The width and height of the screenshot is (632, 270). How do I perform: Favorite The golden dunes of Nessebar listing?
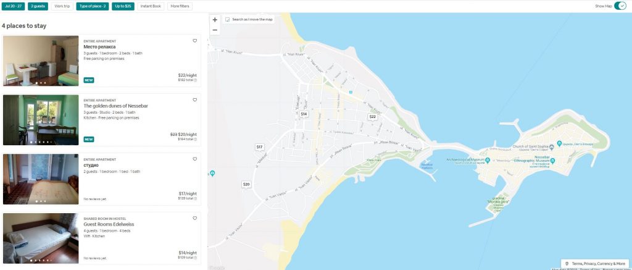click(x=195, y=100)
